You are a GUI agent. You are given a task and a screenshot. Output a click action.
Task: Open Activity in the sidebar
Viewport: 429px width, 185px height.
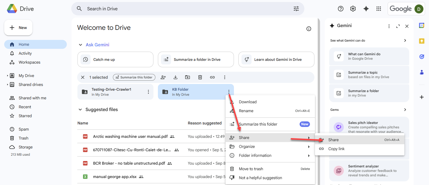pyautogui.click(x=35, y=53)
